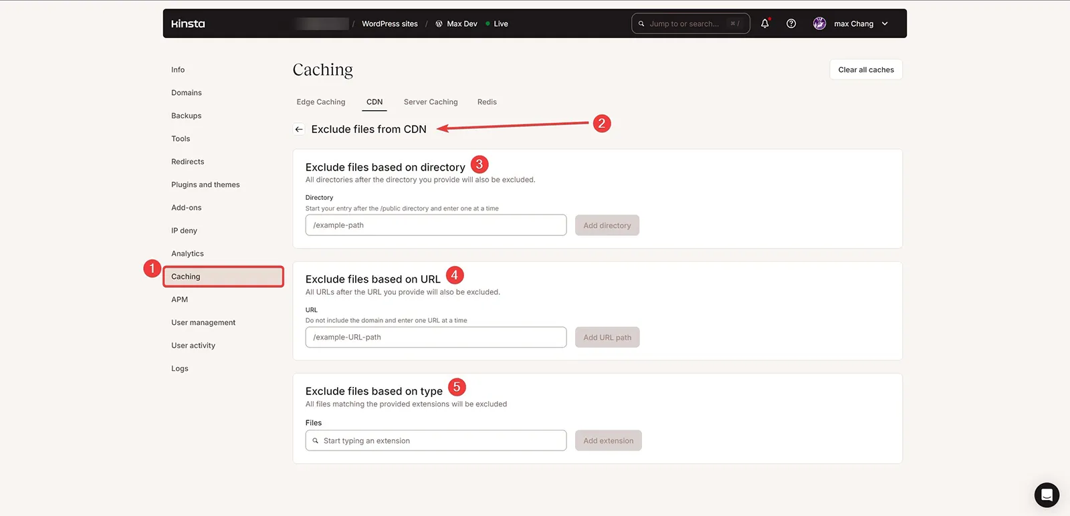Switch to the CDN tab

pyautogui.click(x=374, y=102)
